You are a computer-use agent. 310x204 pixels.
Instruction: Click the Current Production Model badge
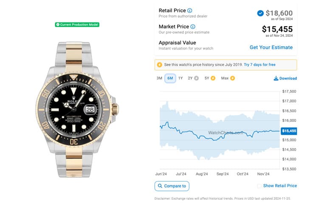[77, 25]
